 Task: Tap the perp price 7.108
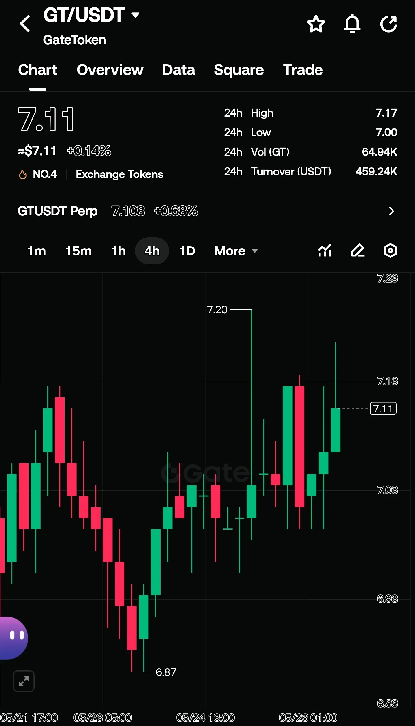[128, 211]
